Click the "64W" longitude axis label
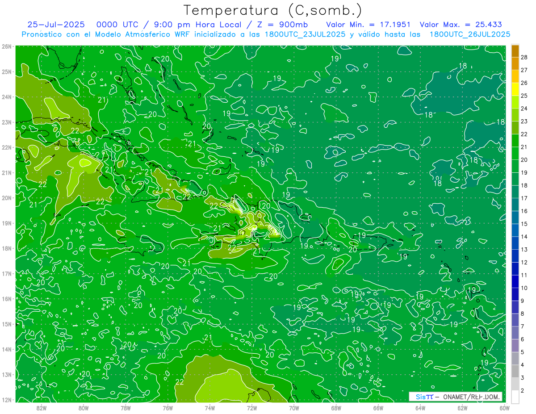The image size is (536, 414). (x=420, y=407)
